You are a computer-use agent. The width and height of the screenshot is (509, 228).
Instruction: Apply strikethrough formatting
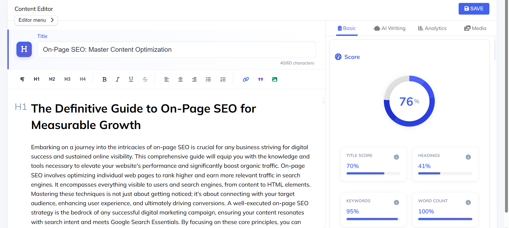(x=145, y=79)
